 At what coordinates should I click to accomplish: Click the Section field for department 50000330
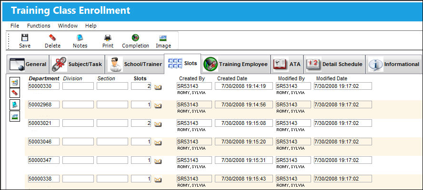click(112, 86)
